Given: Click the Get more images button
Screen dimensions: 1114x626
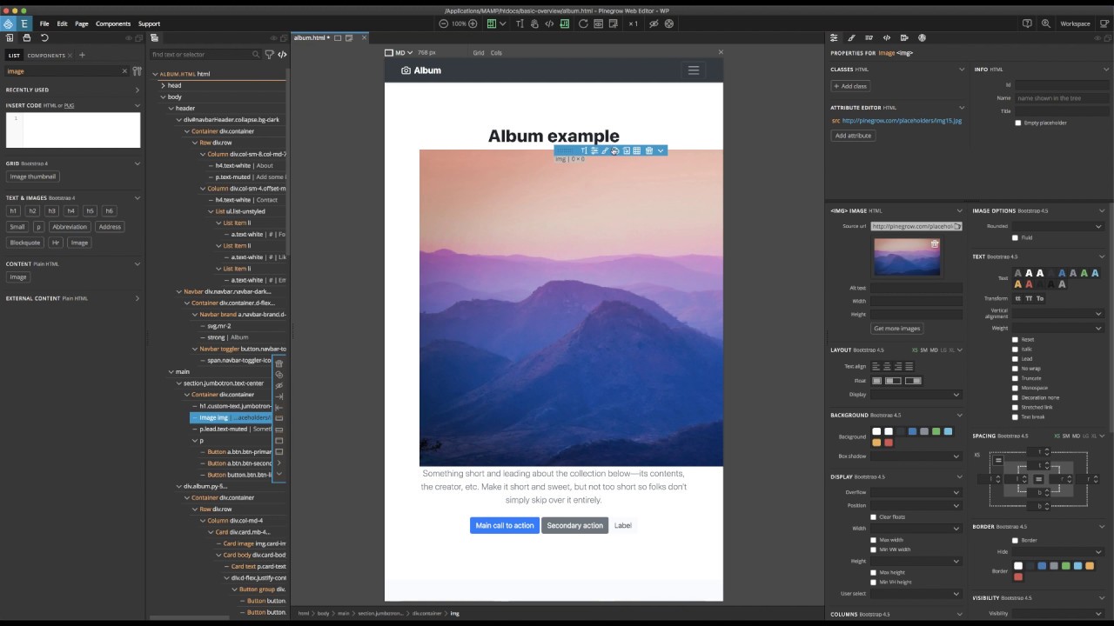Looking at the screenshot, I should [x=896, y=329].
